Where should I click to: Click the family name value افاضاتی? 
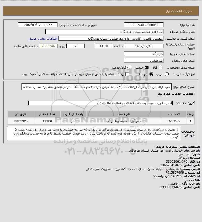coord(173,184)
